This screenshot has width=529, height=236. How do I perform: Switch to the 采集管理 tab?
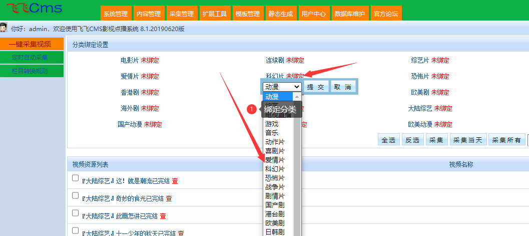pos(182,14)
